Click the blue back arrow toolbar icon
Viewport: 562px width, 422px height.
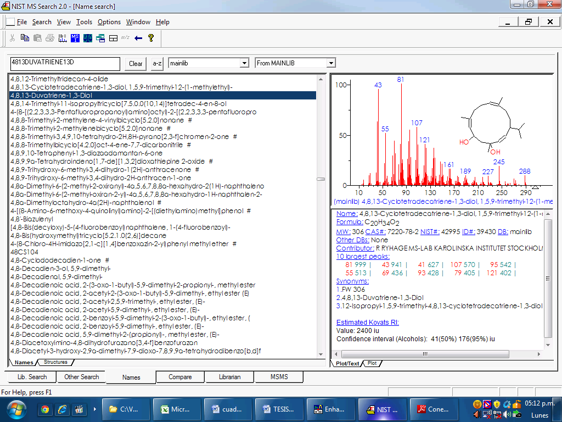[x=138, y=38]
